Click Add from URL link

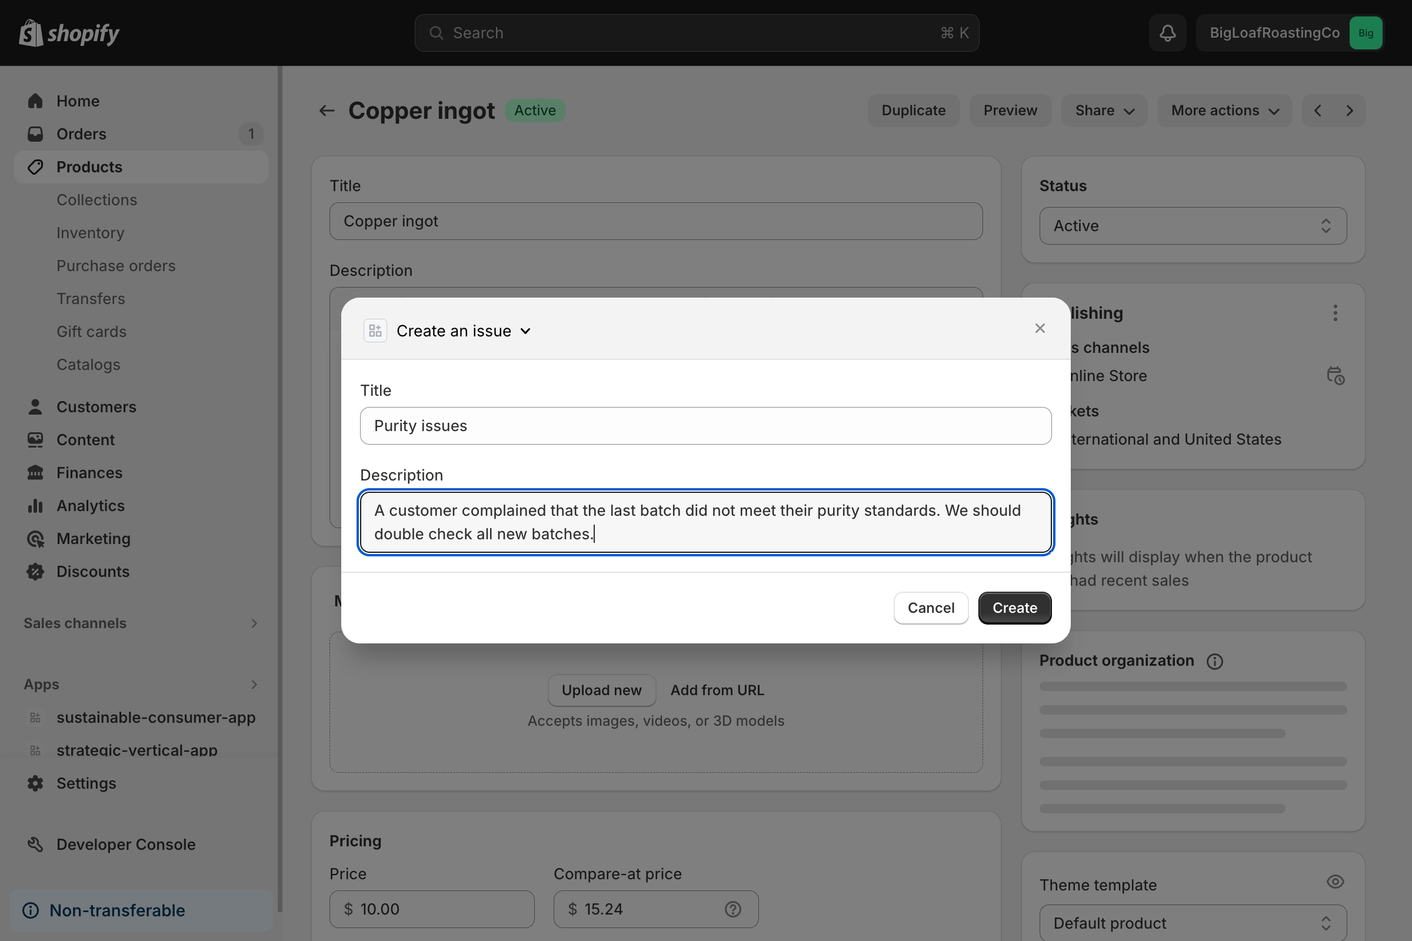coord(717,690)
